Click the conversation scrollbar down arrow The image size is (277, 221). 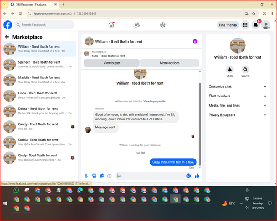click(x=199, y=167)
